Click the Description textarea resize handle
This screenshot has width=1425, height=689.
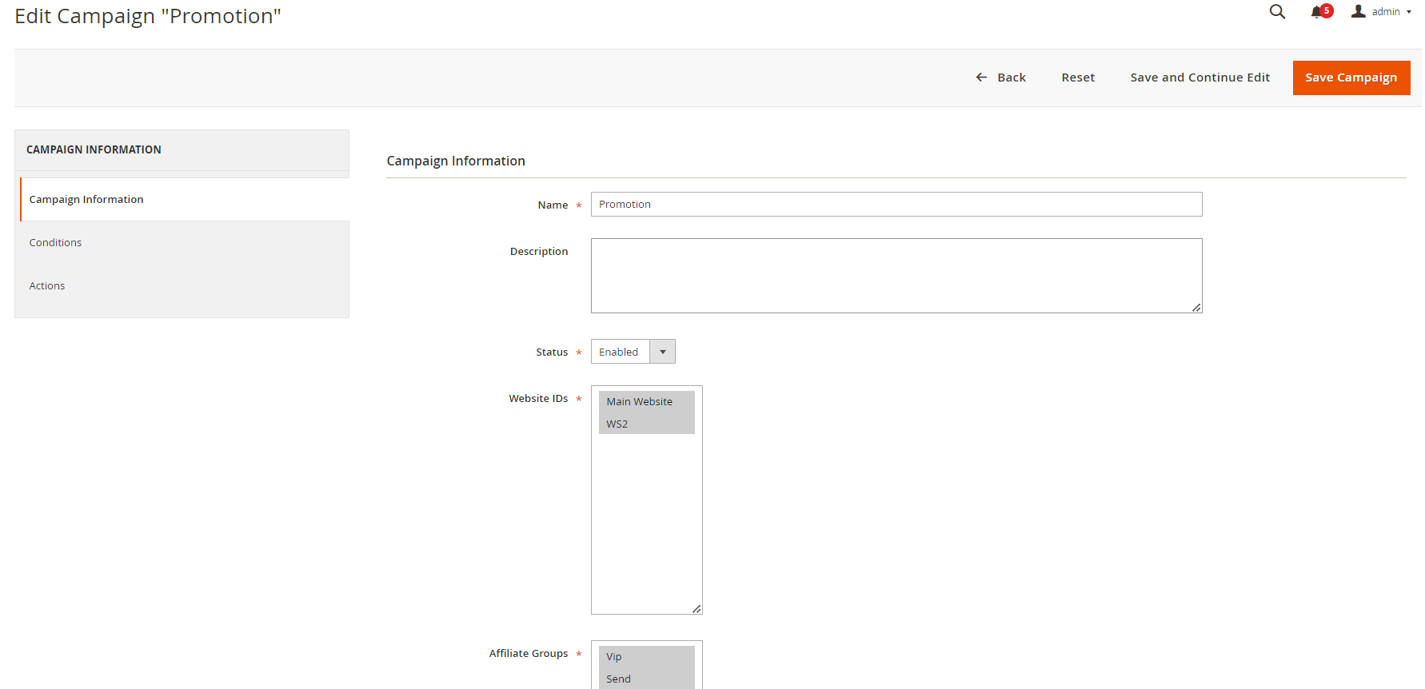click(x=1196, y=308)
